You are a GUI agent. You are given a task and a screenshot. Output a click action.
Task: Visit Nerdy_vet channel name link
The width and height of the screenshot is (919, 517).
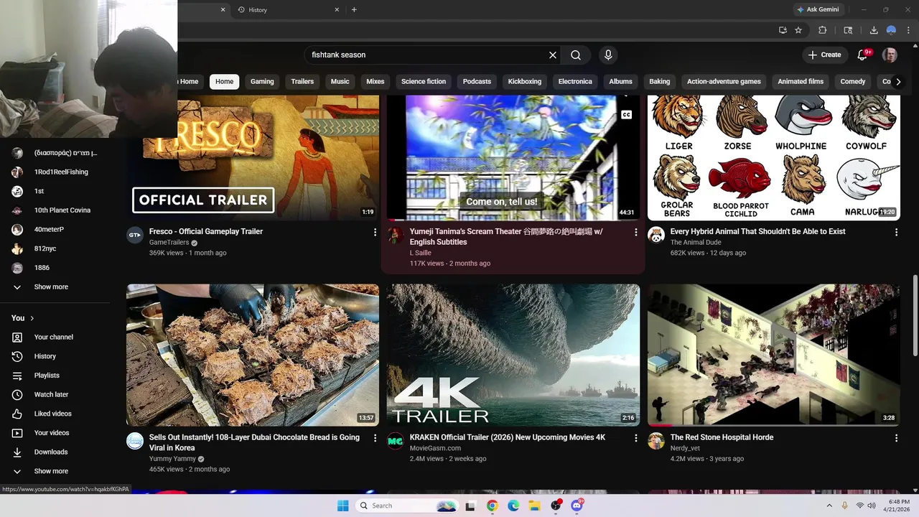(x=685, y=448)
